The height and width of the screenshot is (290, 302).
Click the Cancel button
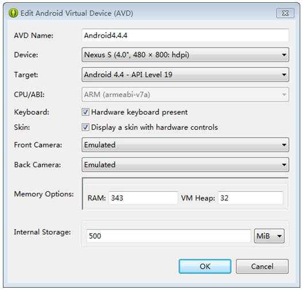[x=262, y=266]
